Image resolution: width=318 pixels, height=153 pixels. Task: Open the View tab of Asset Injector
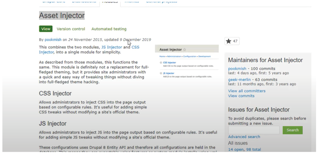pos(46,29)
